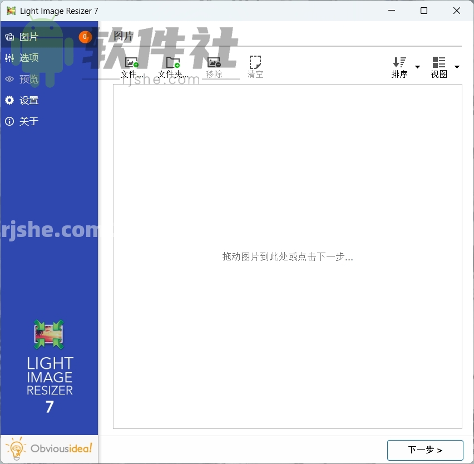Screen dimensions: 474x464
Task: Click the ObviousIdea lightbulb logo at bottom left
Action: click(x=16, y=448)
